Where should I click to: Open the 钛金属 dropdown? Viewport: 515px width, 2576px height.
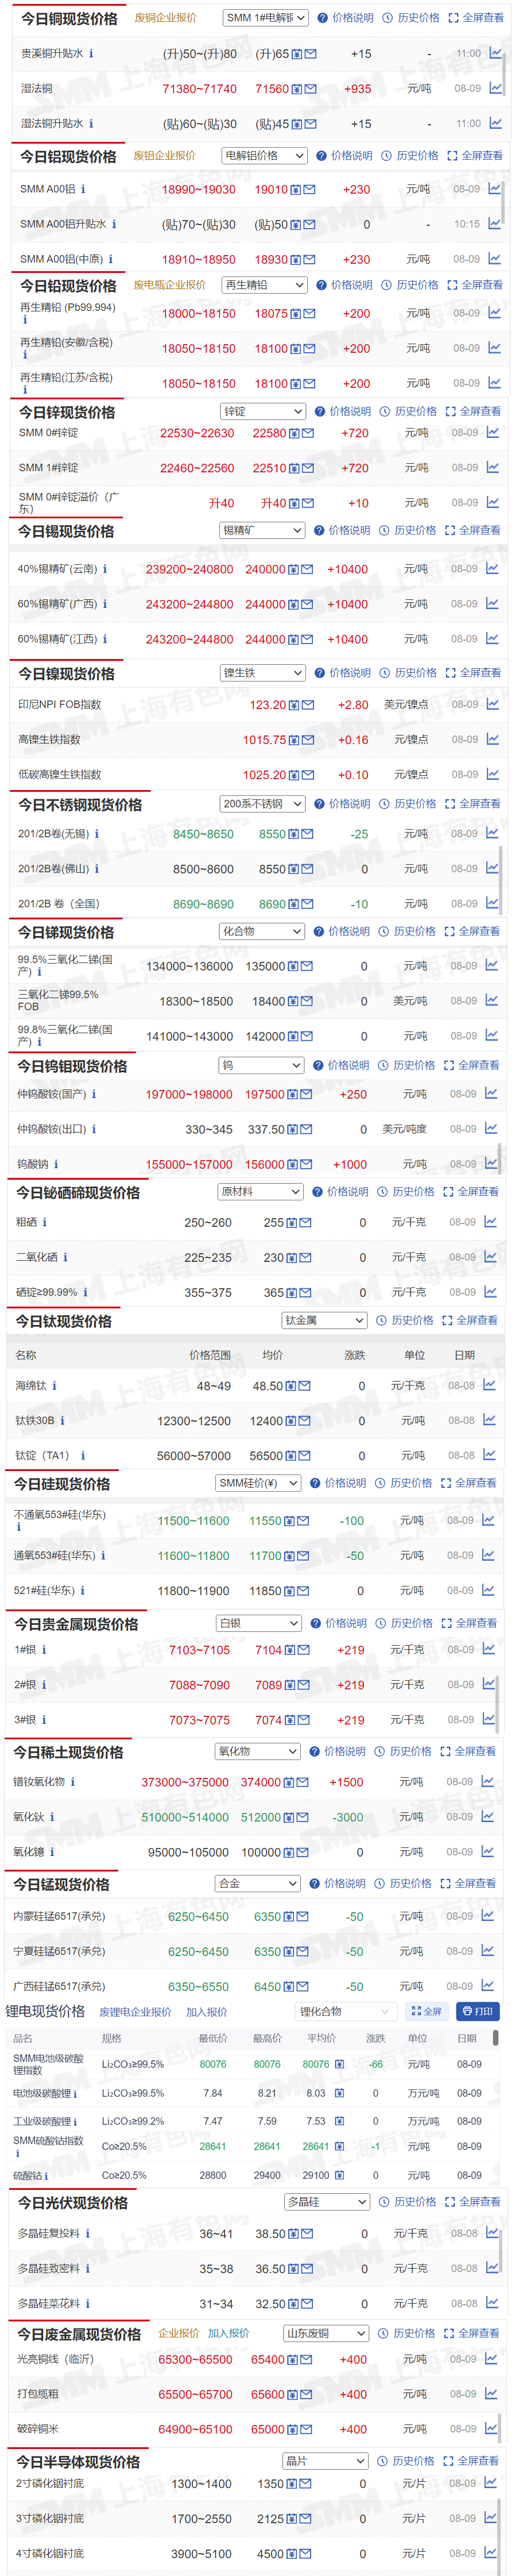(x=324, y=1320)
